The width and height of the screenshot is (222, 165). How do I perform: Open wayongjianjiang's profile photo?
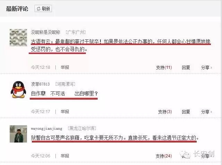point(18,134)
